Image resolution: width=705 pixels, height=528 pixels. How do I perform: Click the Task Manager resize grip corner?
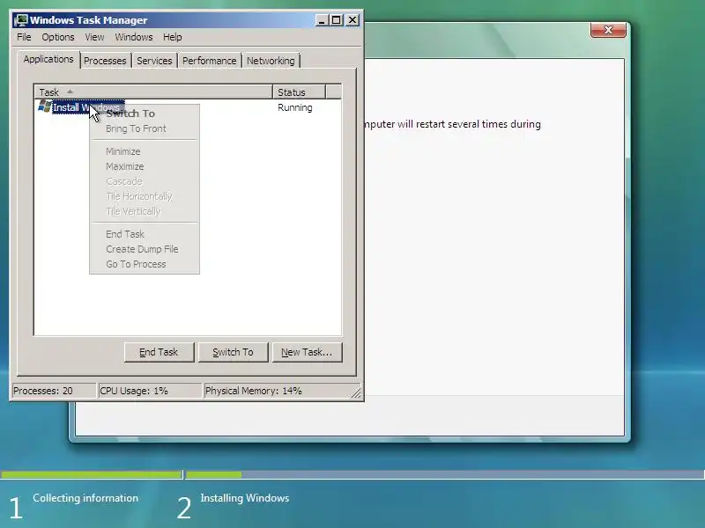[x=356, y=392]
